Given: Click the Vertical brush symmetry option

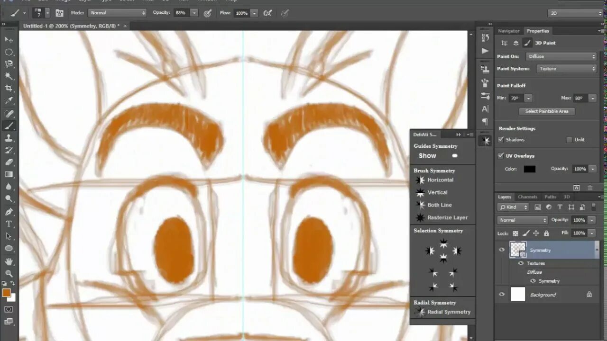Looking at the screenshot, I should click(x=432, y=192).
